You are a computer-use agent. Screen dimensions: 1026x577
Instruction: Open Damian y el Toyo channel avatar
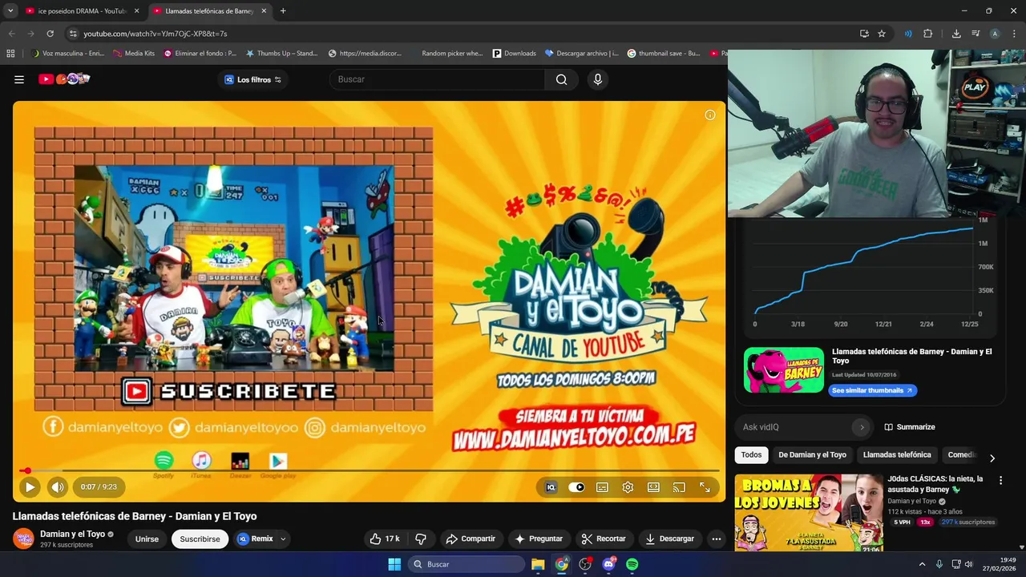click(23, 538)
